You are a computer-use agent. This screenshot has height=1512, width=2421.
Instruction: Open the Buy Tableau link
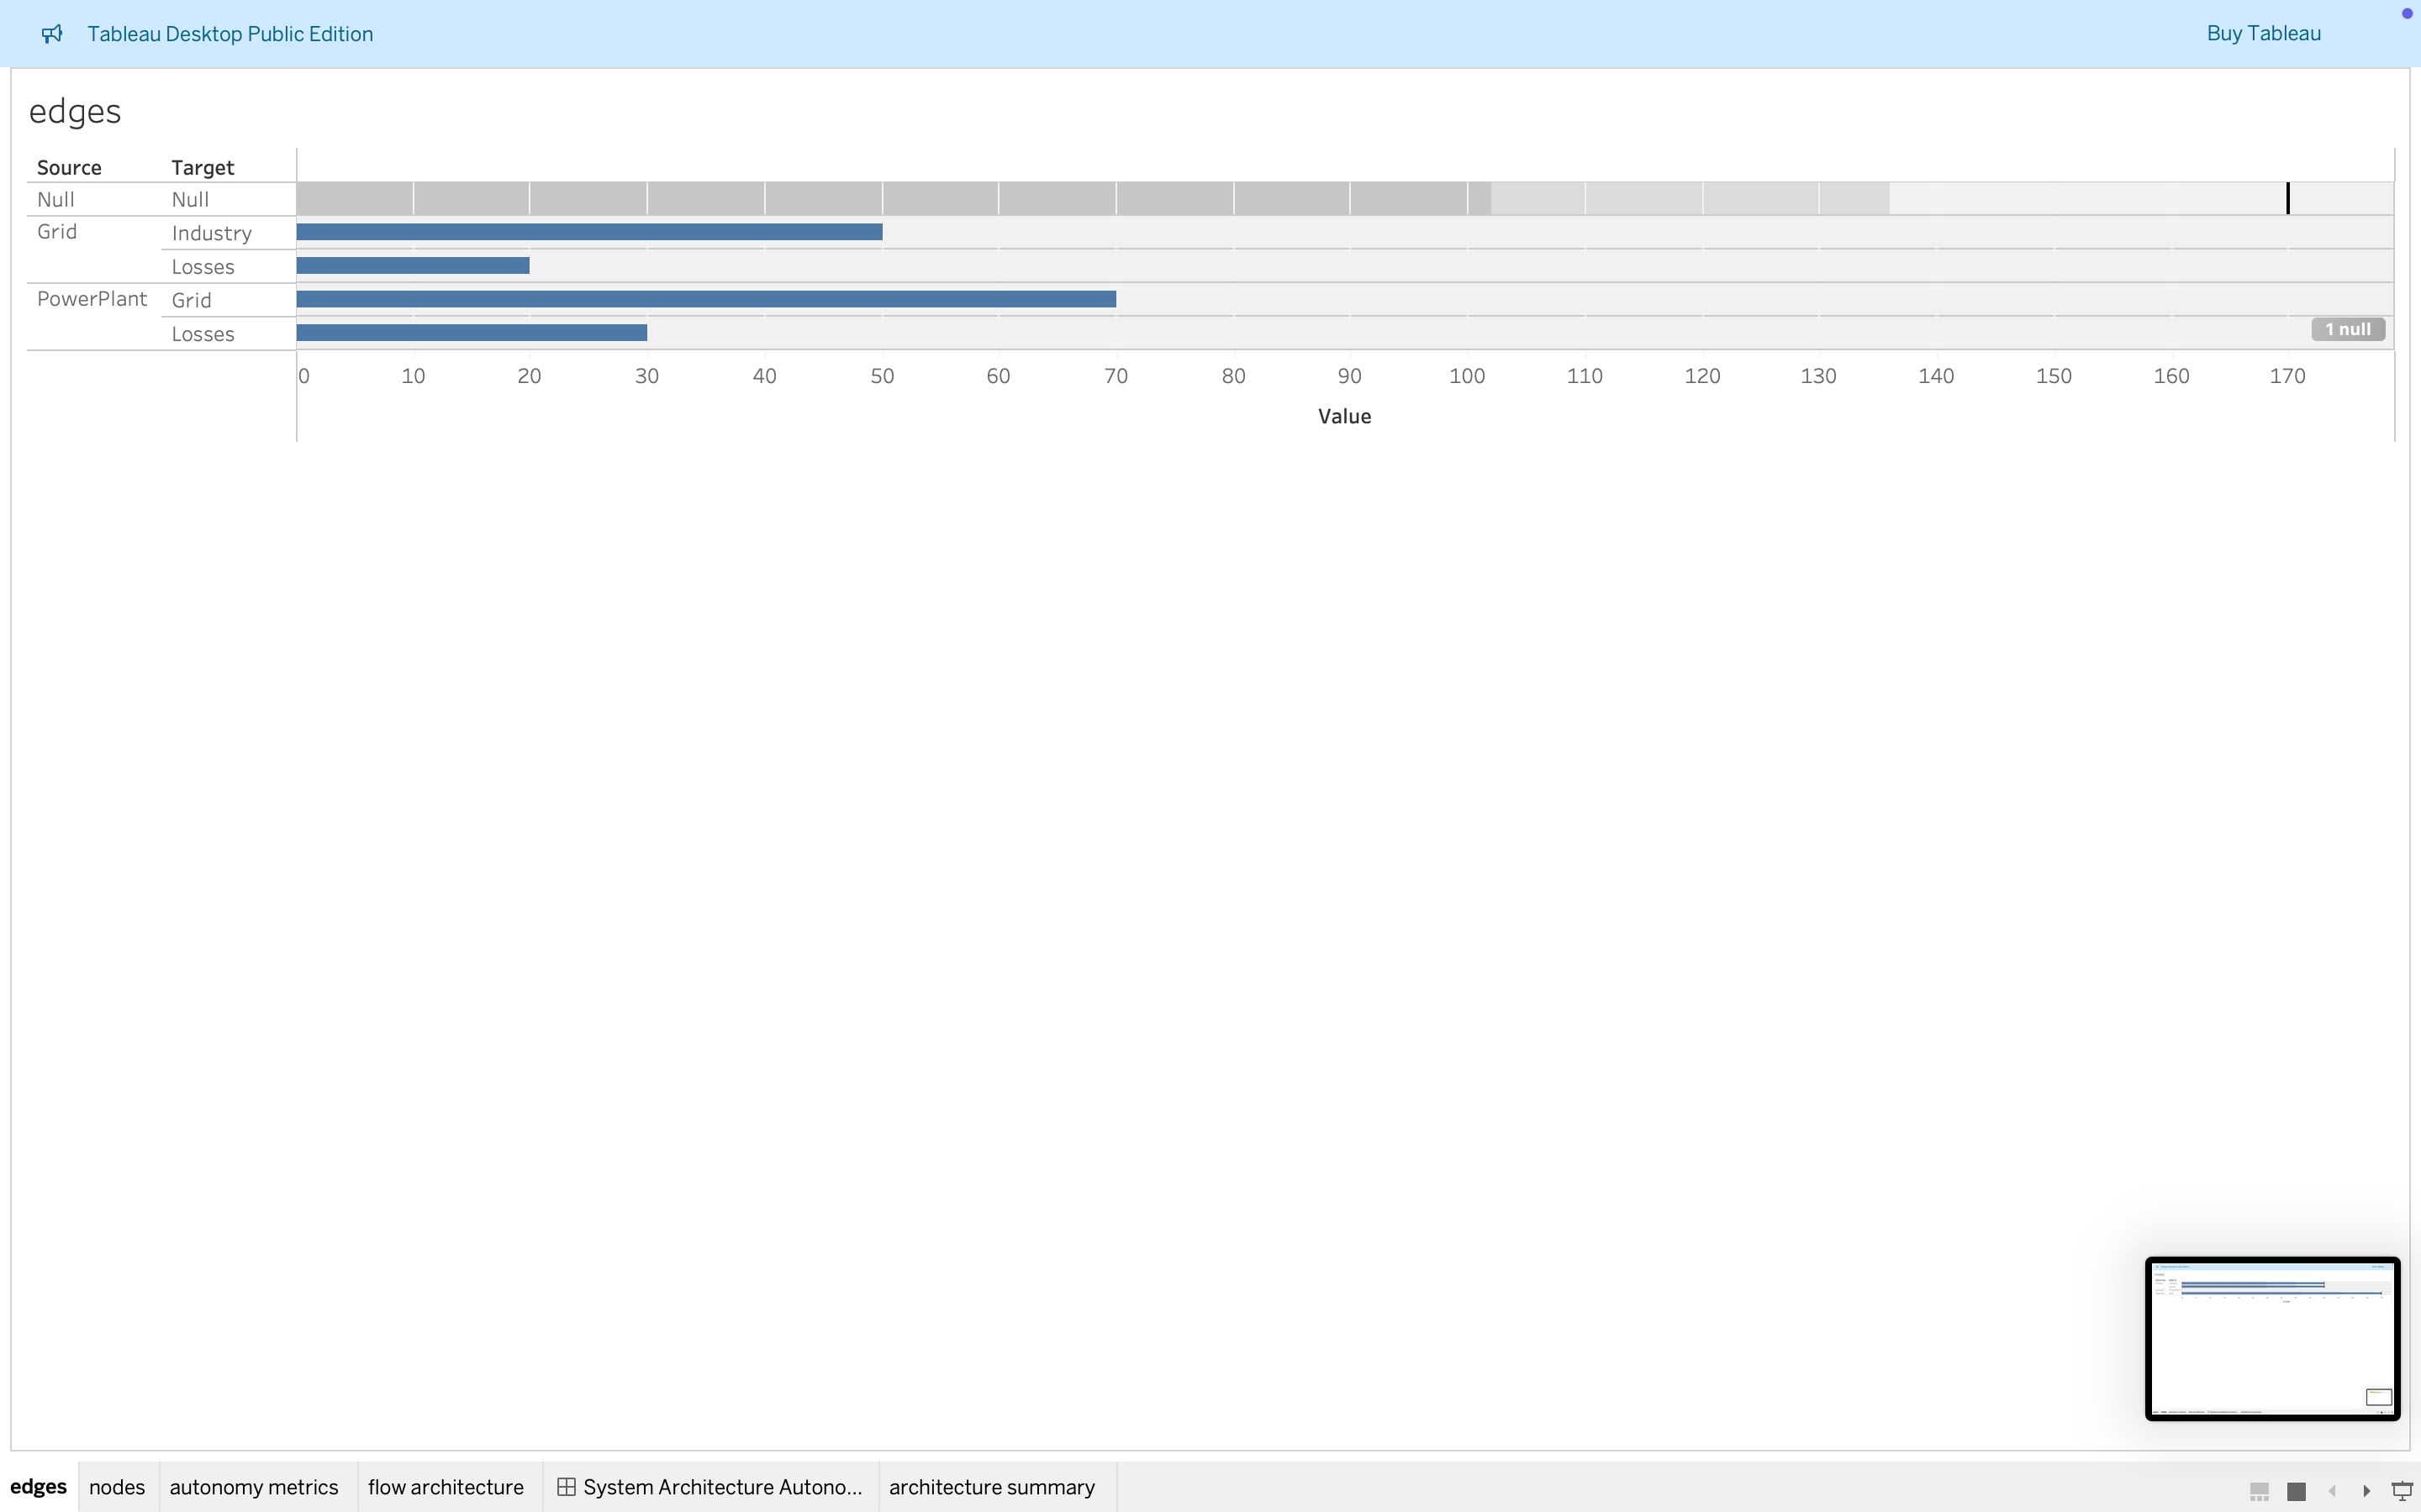click(x=2263, y=34)
